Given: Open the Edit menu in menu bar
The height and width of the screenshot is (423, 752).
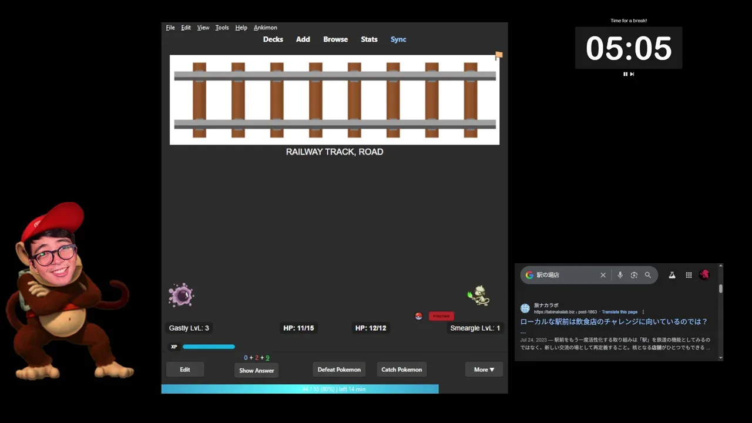Looking at the screenshot, I should pyautogui.click(x=186, y=28).
